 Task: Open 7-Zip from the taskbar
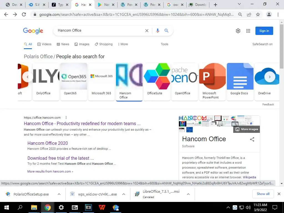point(75,207)
